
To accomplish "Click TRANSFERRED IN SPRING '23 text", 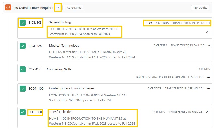I will 183,88.
